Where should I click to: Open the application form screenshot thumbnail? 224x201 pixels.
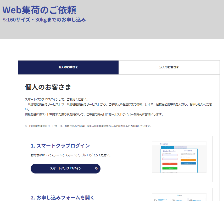[x=179, y=197]
